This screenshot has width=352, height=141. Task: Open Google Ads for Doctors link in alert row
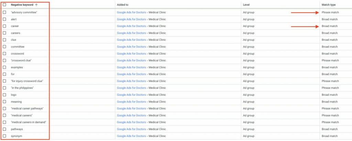click(132, 19)
